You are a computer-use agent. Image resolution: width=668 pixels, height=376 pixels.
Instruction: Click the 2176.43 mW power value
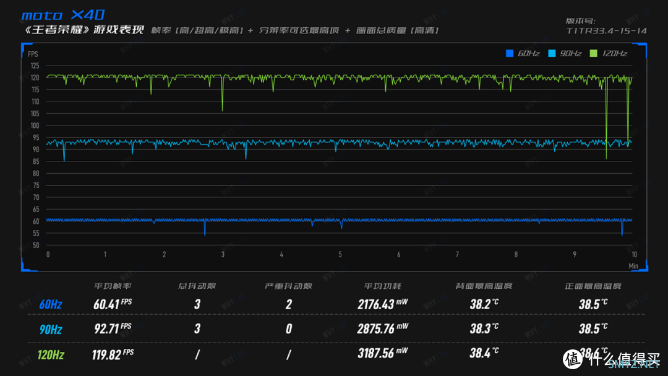click(383, 304)
